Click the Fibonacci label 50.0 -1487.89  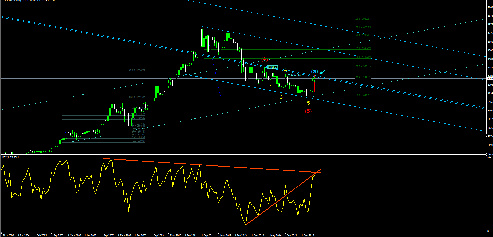pos(363,57)
